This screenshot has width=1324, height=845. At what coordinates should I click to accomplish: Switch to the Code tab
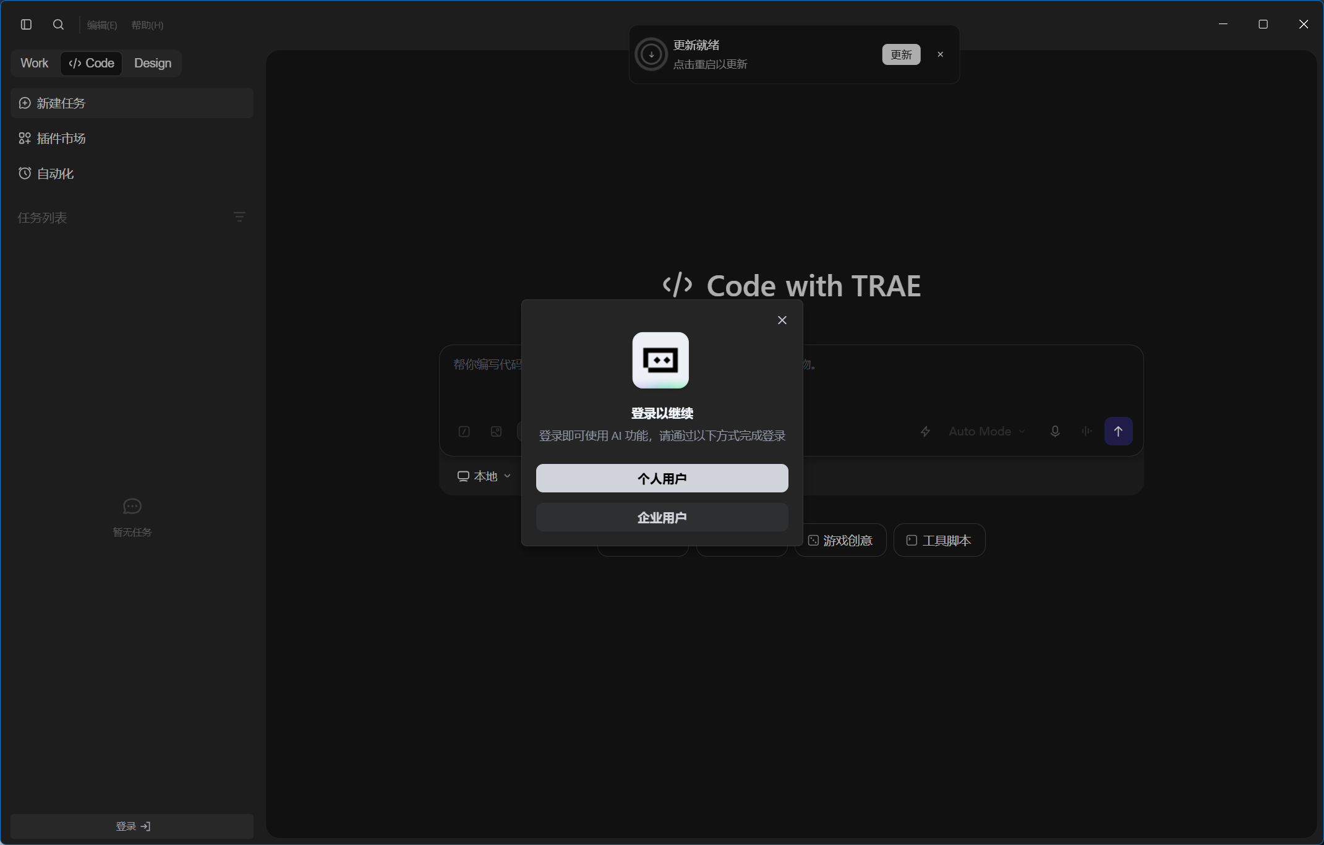(x=92, y=63)
